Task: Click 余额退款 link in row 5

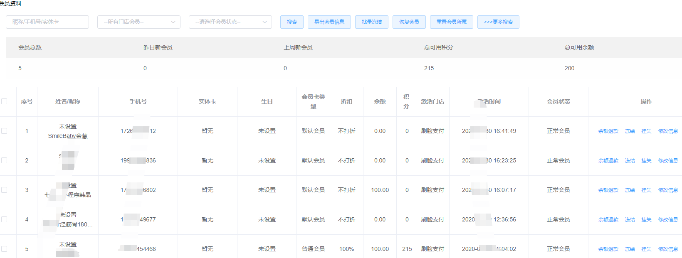Action: click(x=608, y=249)
